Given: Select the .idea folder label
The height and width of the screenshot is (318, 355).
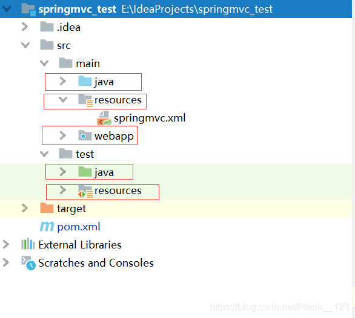Looking at the screenshot, I should (x=68, y=27).
